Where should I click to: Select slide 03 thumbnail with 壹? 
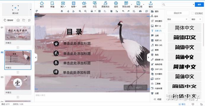[x=18, y=83]
